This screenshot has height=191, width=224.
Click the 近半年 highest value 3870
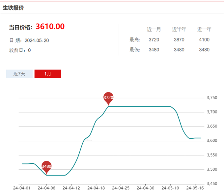[x=179, y=40]
